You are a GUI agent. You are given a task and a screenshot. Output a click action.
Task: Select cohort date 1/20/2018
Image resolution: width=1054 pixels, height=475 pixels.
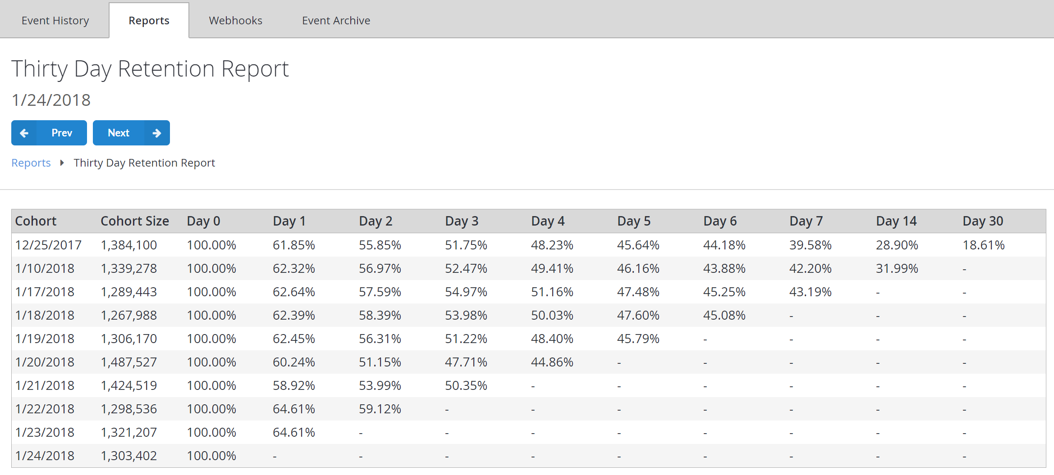[x=45, y=362]
